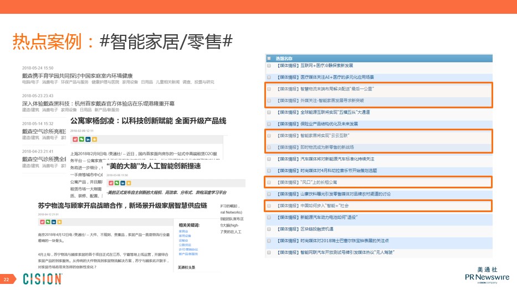517x290 pixels.
Task: Select the checkbox for 即时物流成为新零售的新战场
Action: tap(269, 147)
